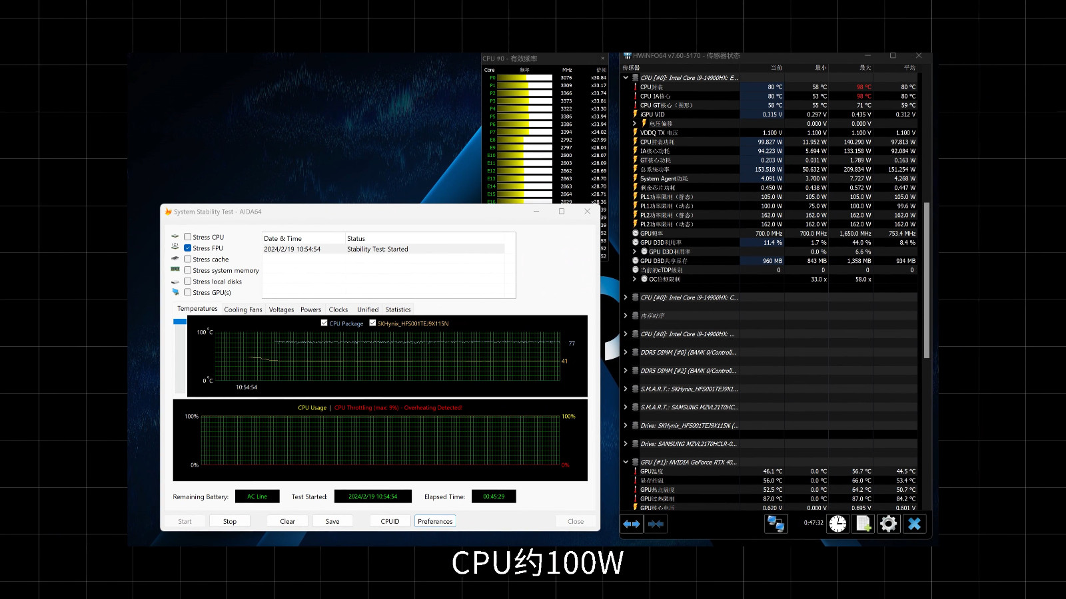Screen dimensions: 1066x599
Task: Click the Save button
Action: click(x=332, y=521)
